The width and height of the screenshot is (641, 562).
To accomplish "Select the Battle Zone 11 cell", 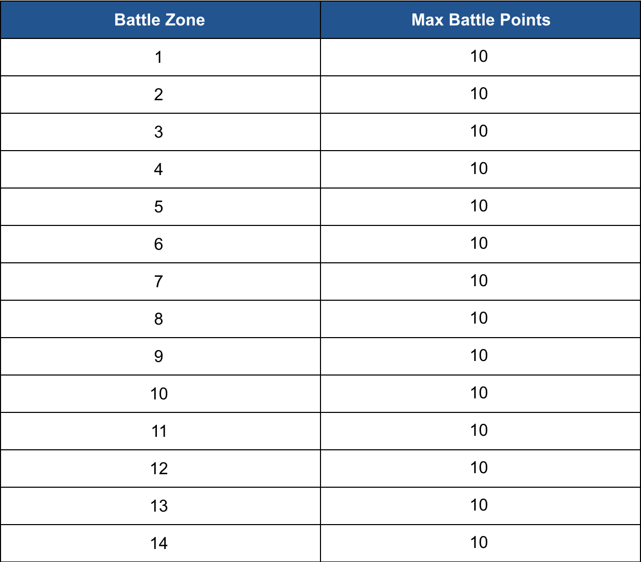I will click(160, 431).
